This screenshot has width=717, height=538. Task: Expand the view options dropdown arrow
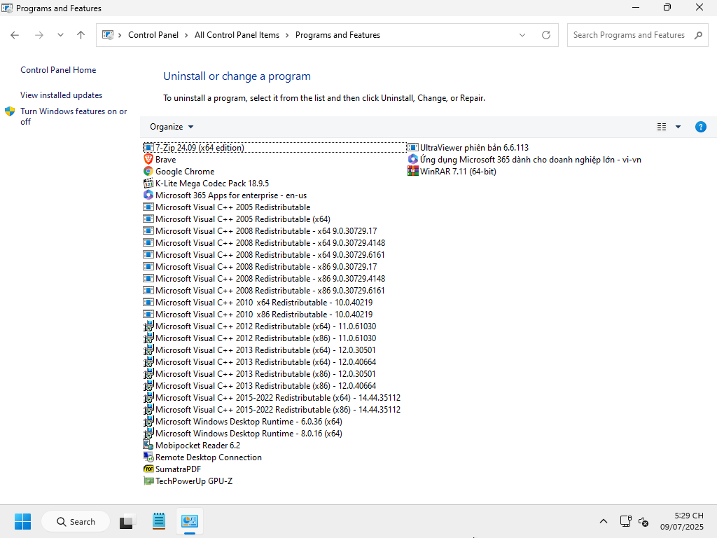point(678,127)
